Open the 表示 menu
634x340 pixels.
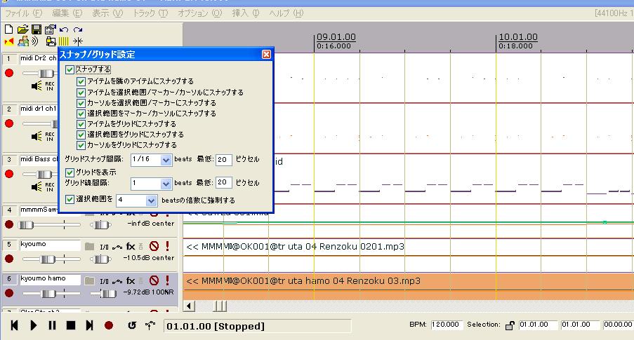(x=107, y=13)
